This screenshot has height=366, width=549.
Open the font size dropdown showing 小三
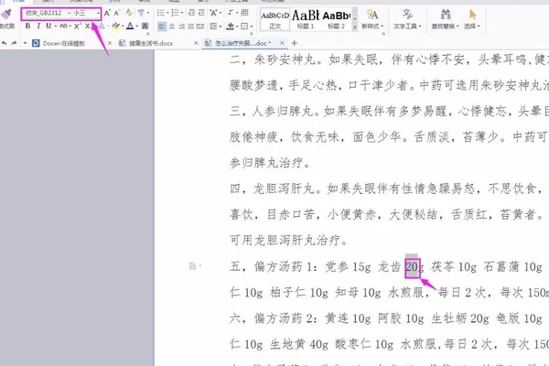(86, 14)
